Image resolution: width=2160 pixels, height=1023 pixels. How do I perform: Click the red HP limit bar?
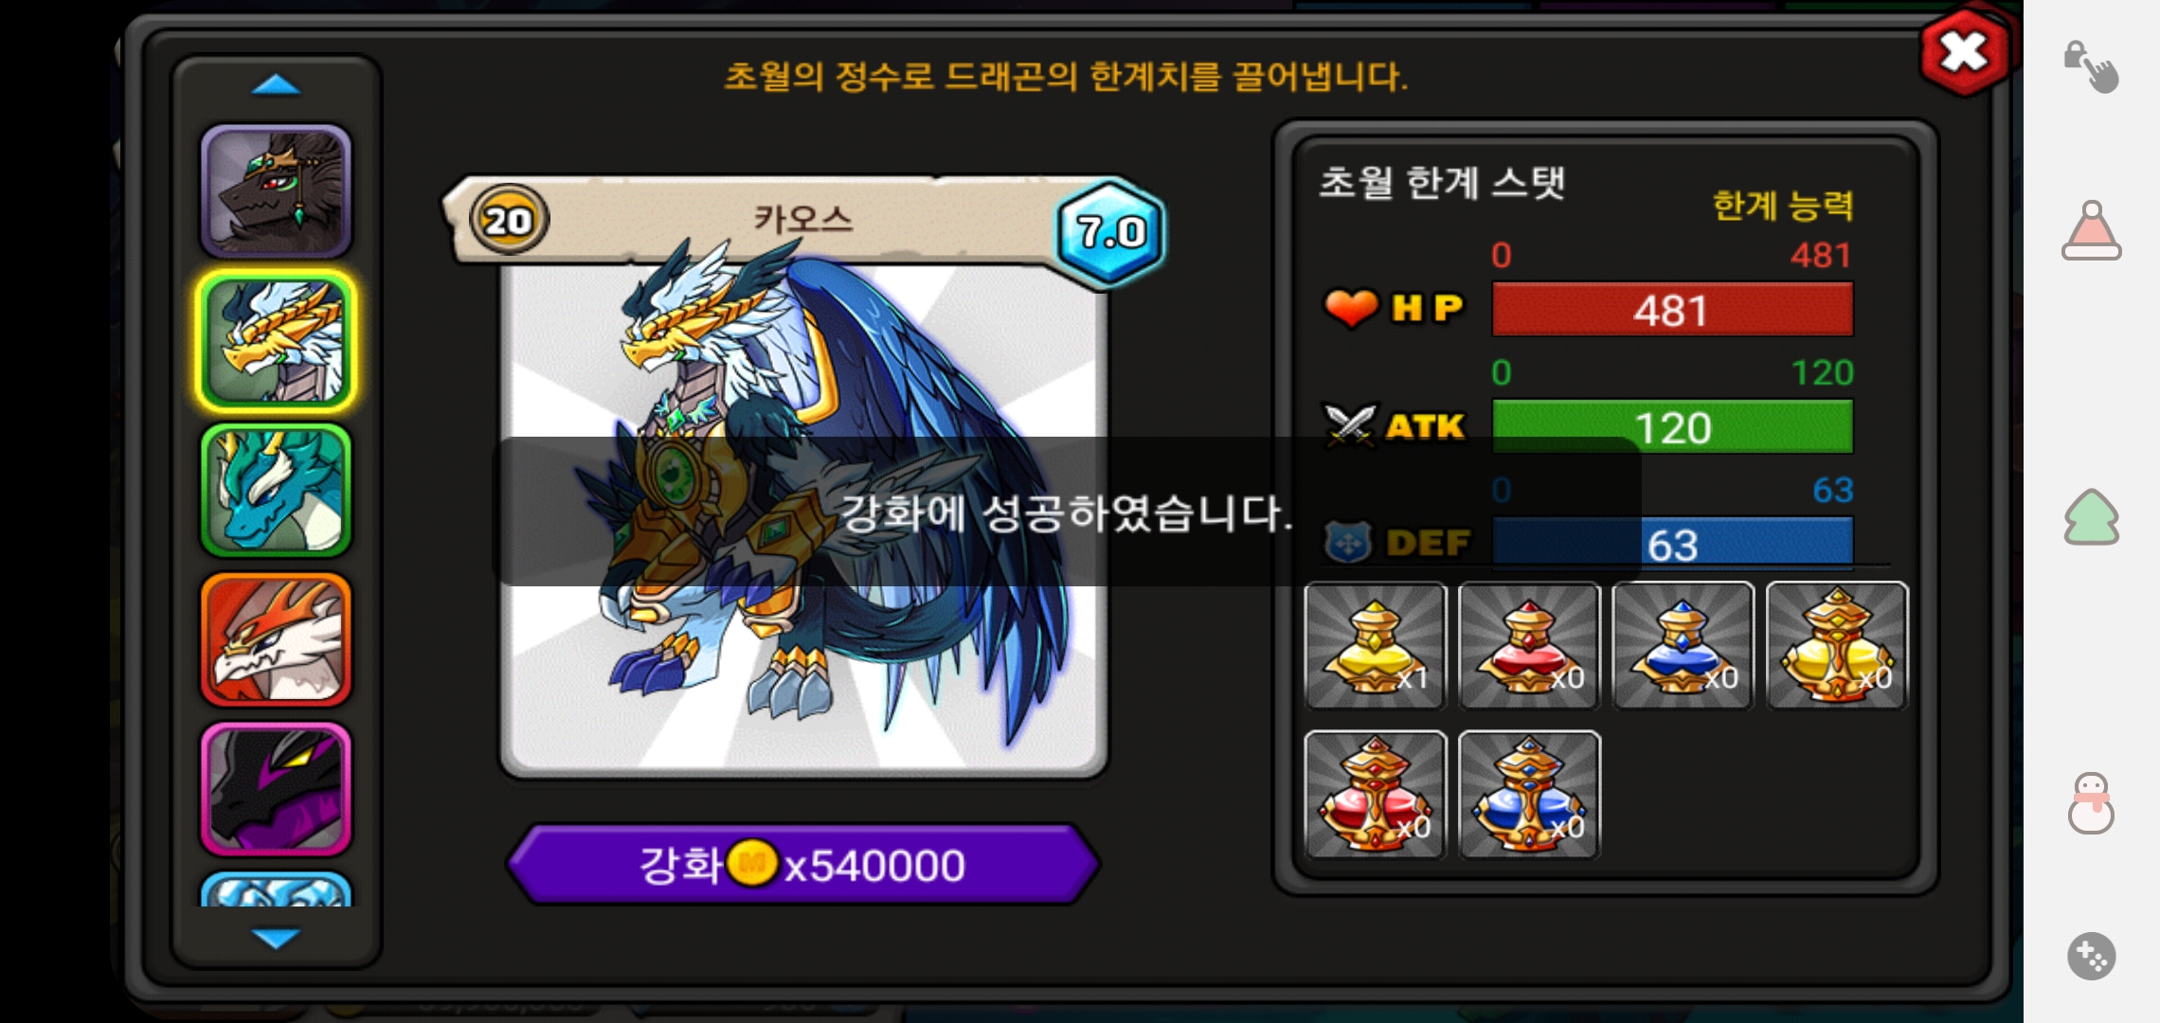tap(1672, 310)
